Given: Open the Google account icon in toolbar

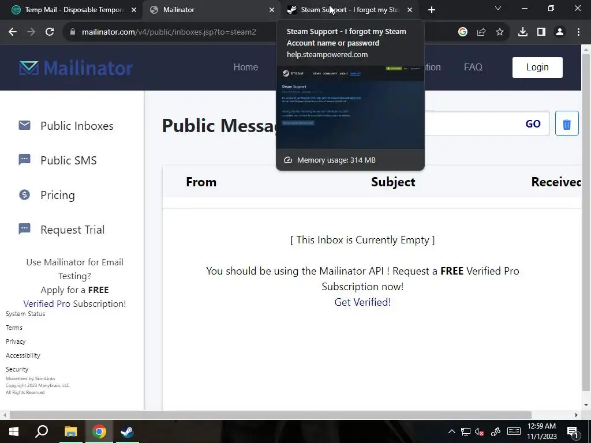Looking at the screenshot, I should tap(463, 32).
